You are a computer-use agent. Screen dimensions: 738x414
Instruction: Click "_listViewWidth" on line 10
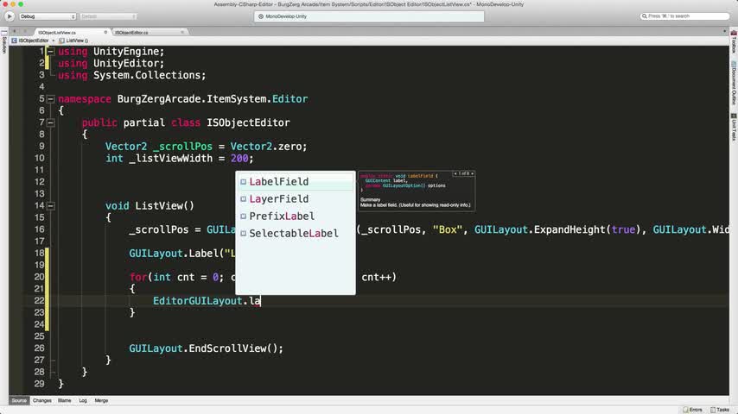click(170, 159)
